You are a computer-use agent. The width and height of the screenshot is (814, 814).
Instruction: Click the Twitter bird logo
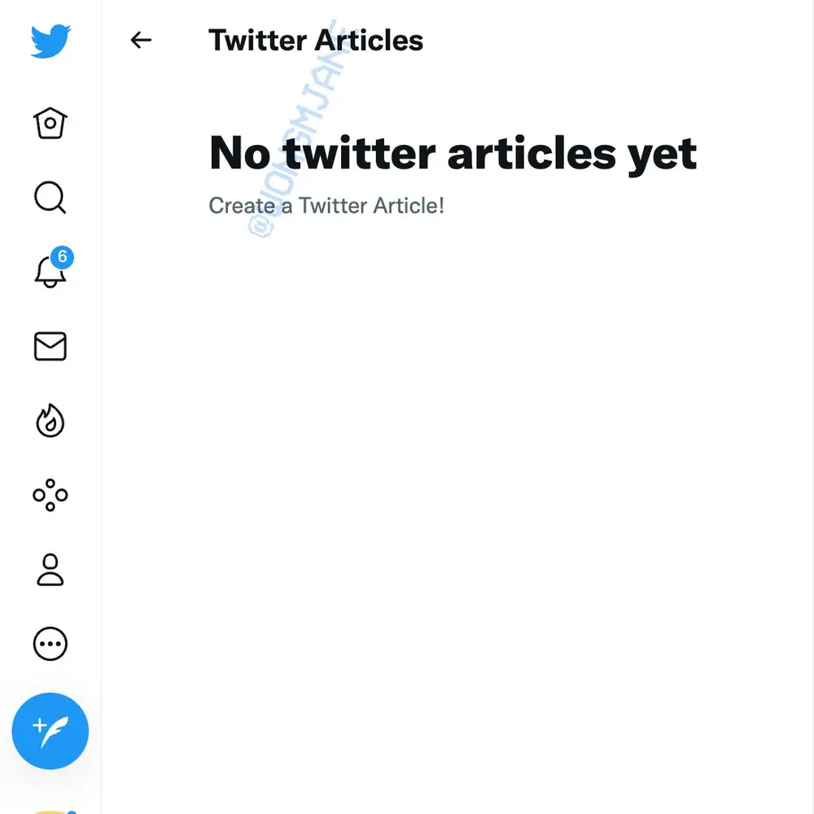click(49, 40)
